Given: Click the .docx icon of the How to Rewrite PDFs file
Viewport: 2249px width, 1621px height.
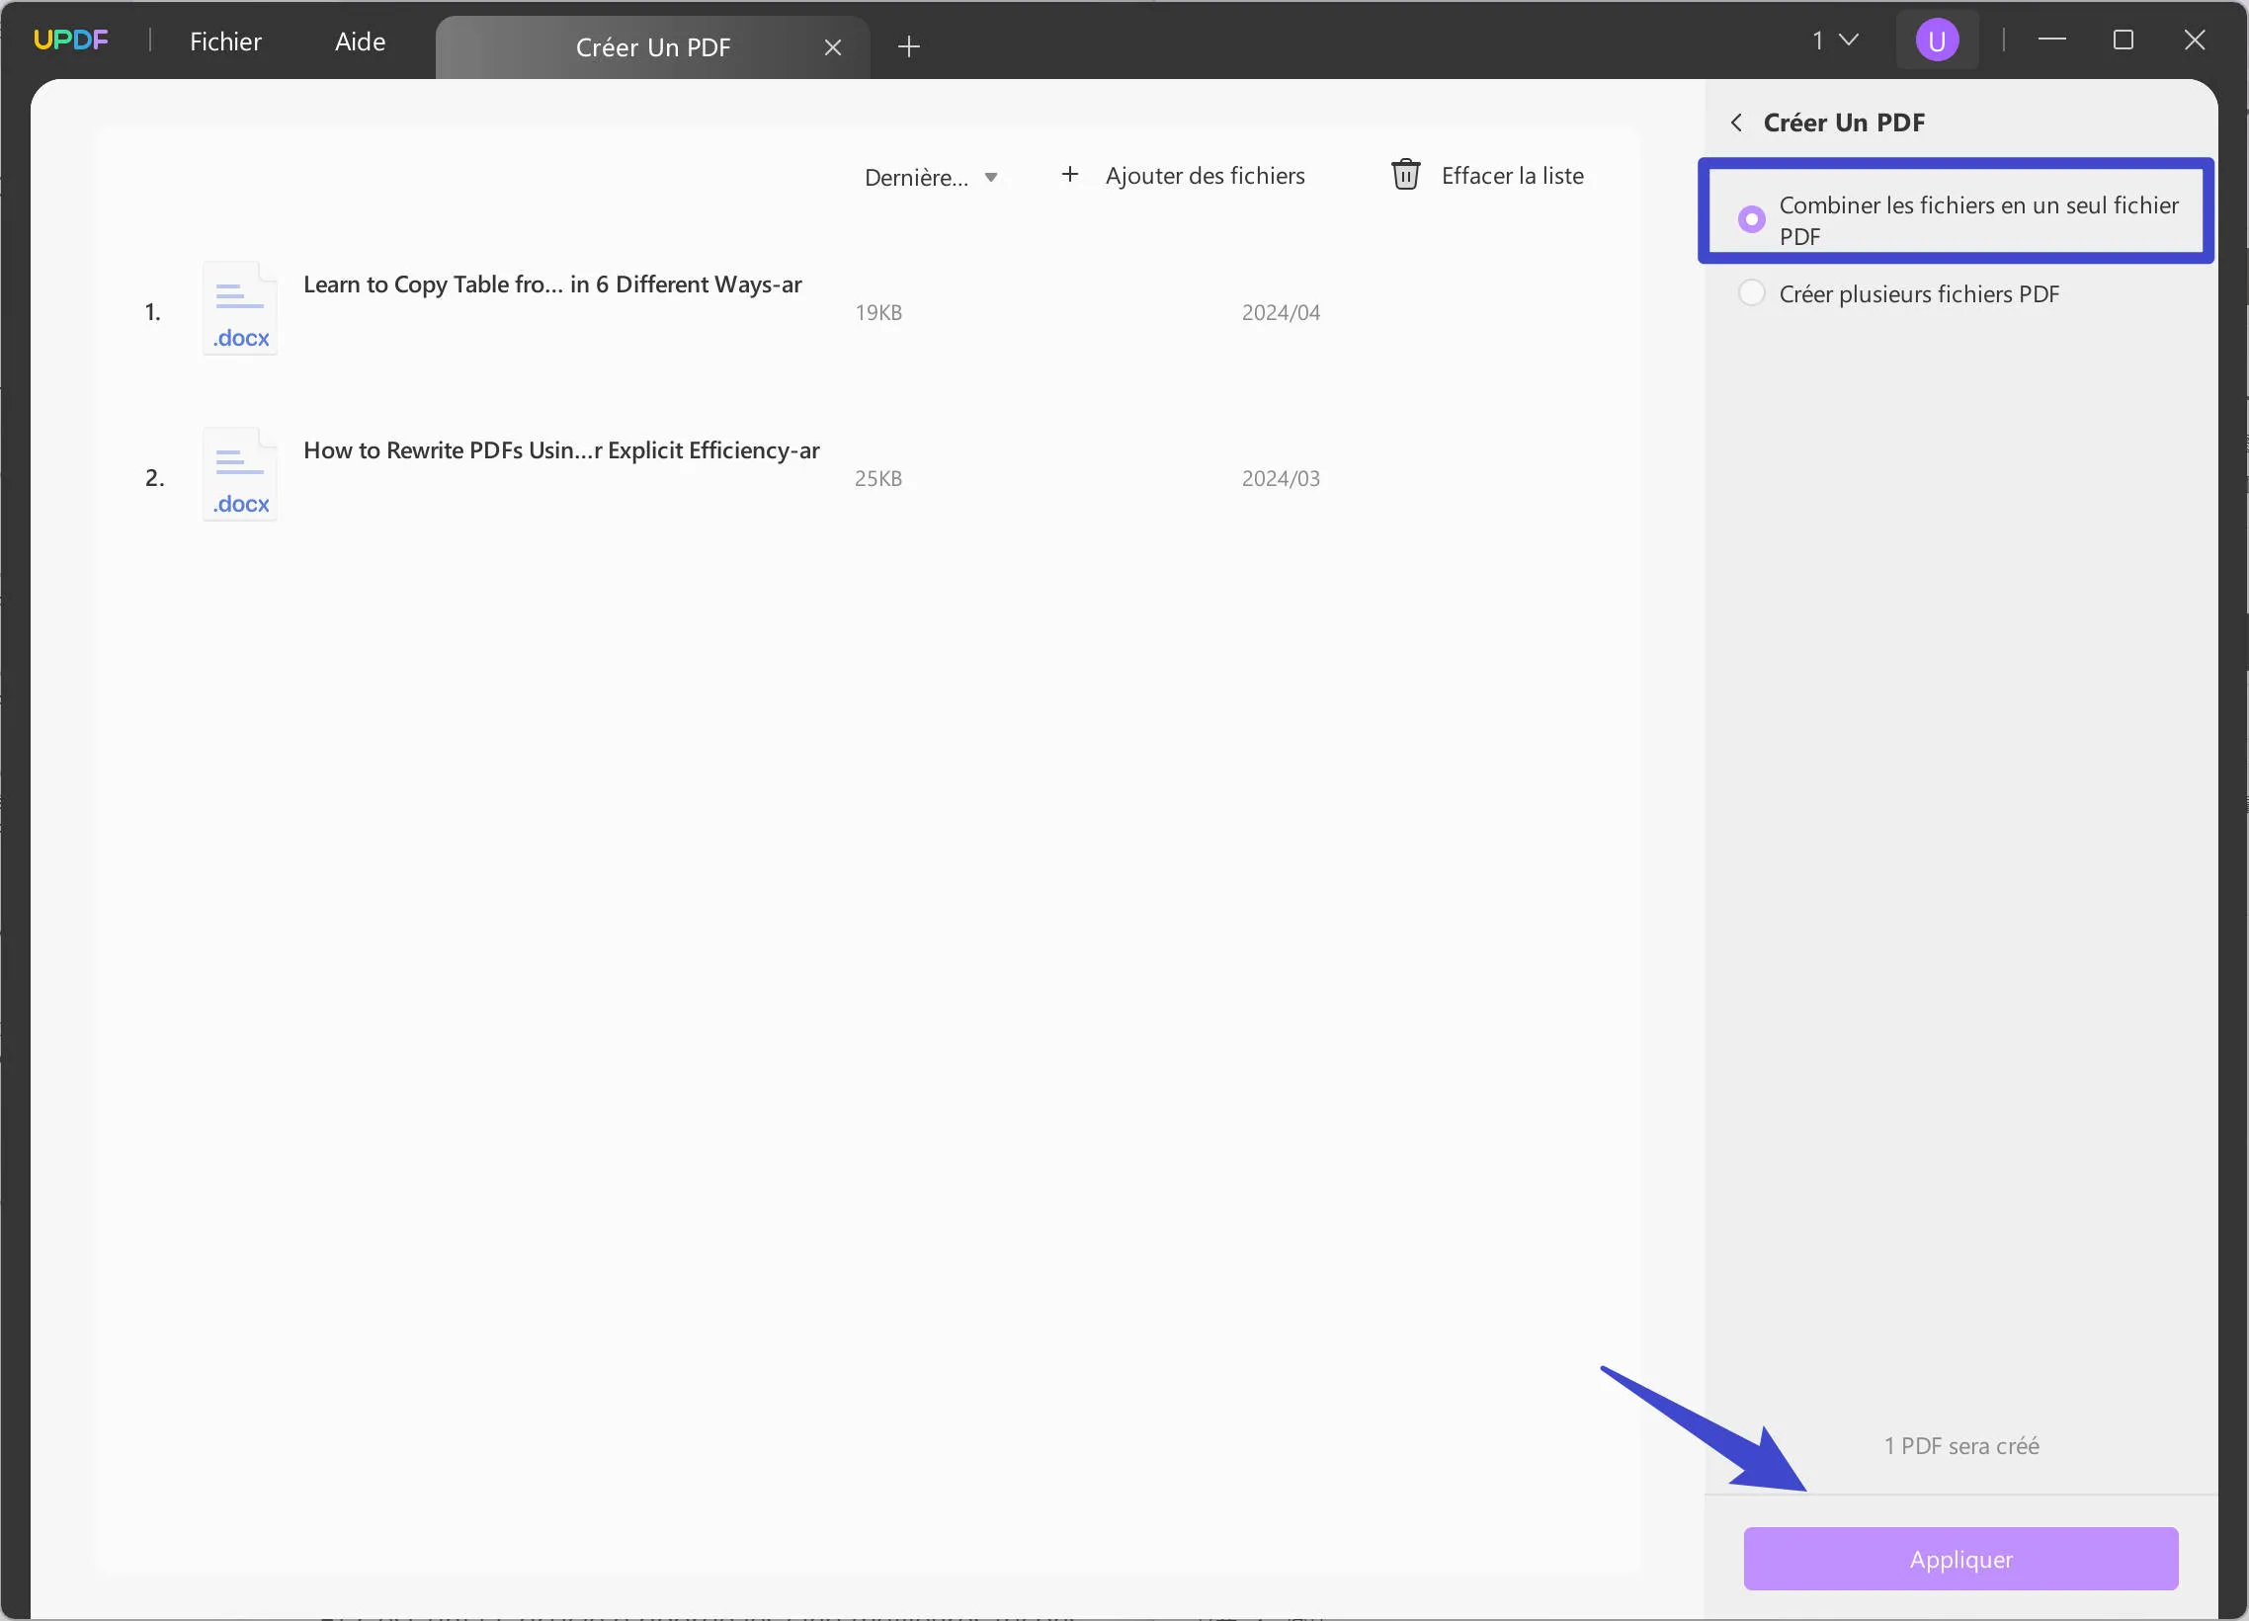Looking at the screenshot, I should (x=238, y=474).
